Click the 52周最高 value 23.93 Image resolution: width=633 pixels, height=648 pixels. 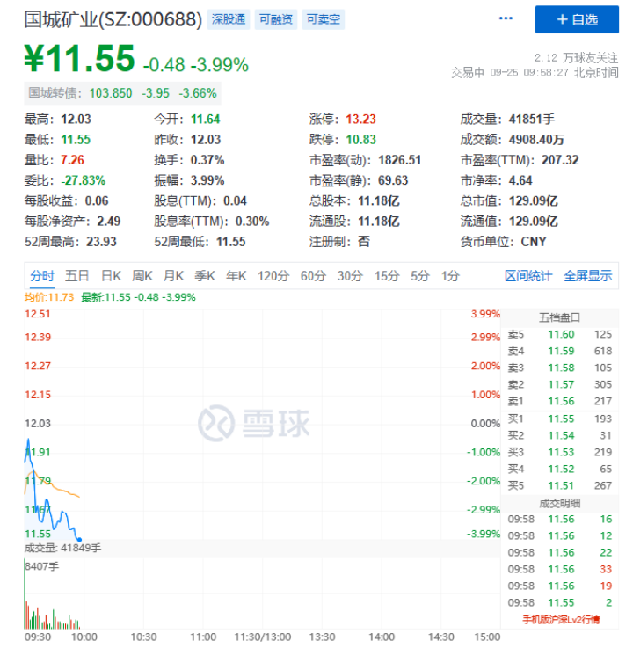(x=101, y=241)
